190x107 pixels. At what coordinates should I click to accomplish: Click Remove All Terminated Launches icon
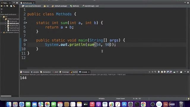coord(155,72)
